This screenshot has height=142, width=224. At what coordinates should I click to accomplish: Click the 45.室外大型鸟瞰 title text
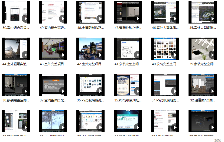point(203,28)
